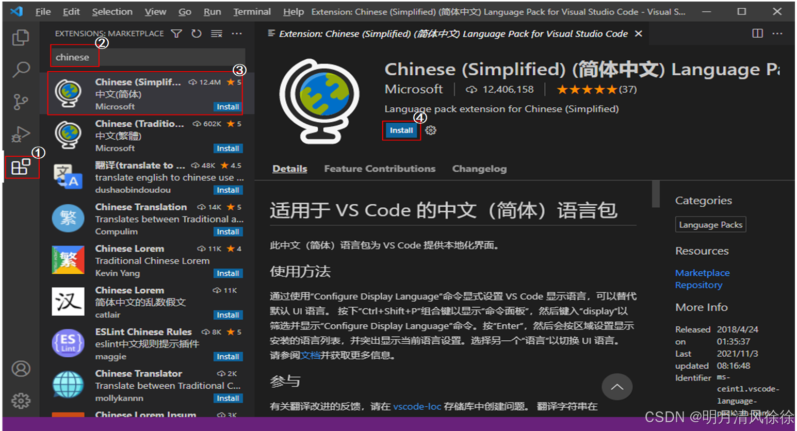Switch to the Details tab
Image resolution: width=797 pixels, height=431 pixels.
[x=290, y=169]
